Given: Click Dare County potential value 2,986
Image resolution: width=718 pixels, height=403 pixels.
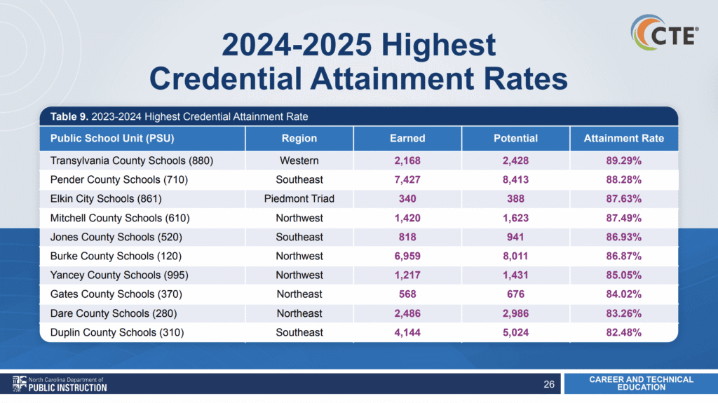Looking at the screenshot, I should [x=515, y=313].
